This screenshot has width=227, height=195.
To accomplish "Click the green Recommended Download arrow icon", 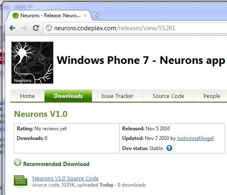I will 18,162.
